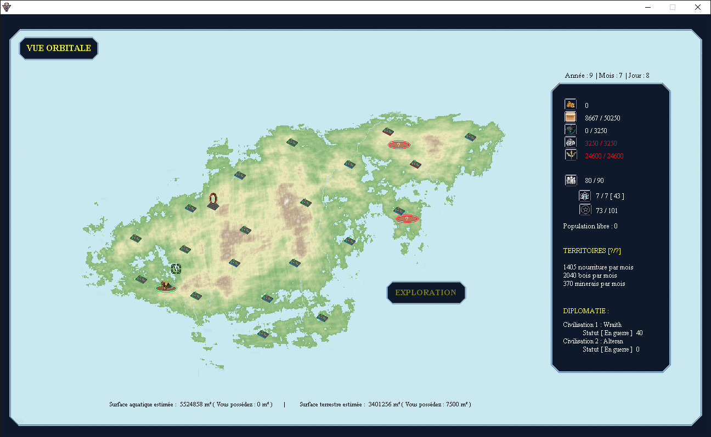Select the stargate on the map
Viewport: 711px width, 437px height.
tap(213, 201)
